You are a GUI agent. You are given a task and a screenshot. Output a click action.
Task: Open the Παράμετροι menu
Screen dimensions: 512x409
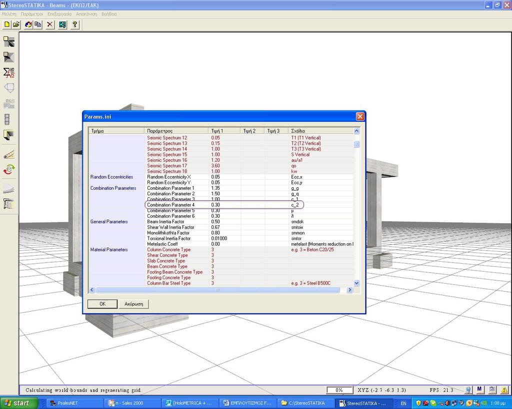[32, 14]
